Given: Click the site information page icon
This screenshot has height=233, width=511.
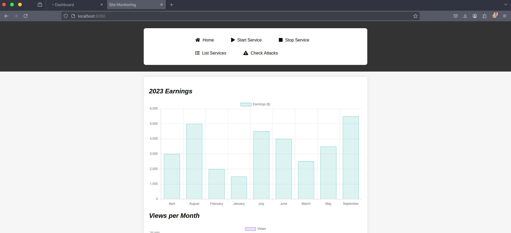Looking at the screenshot, I should [x=73, y=16].
